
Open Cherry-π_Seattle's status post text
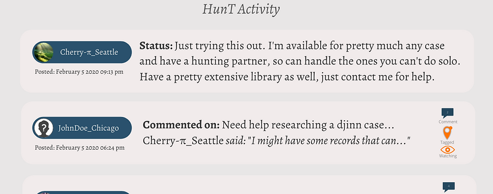pyautogui.click(x=300, y=61)
